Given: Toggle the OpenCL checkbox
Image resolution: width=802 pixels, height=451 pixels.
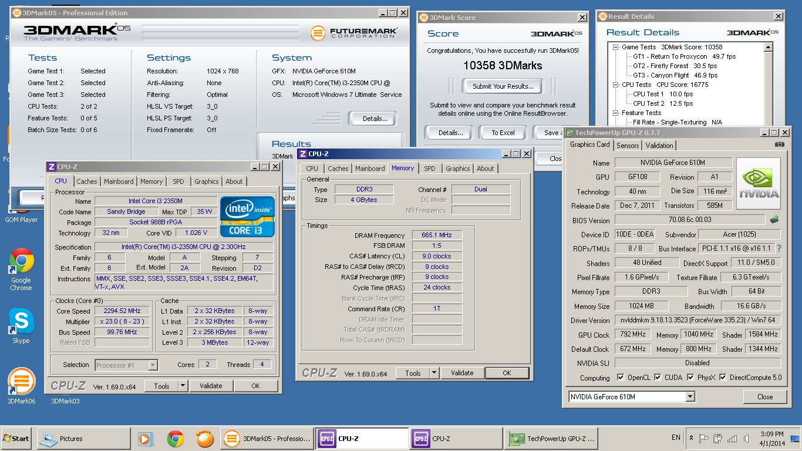Looking at the screenshot, I should (621, 378).
